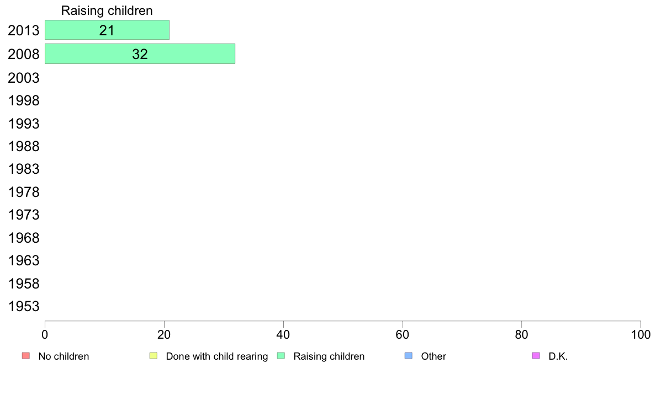Click the 60 tick on the x-axis
The image size is (656, 406).
pyautogui.click(x=403, y=334)
